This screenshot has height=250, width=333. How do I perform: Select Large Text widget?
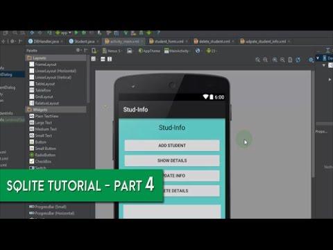(x=41, y=123)
